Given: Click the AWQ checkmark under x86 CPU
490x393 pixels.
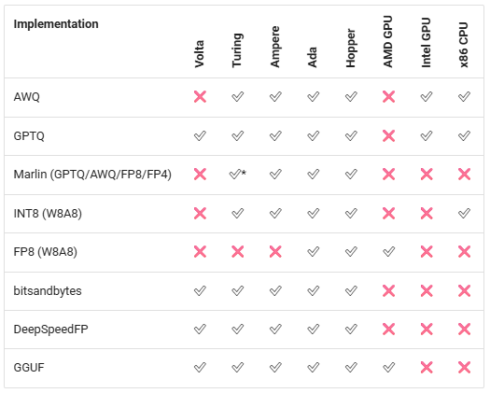Looking at the screenshot, I should [465, 96].
